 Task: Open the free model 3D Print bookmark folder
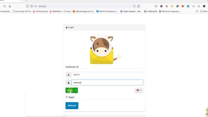tap(22, 11)
